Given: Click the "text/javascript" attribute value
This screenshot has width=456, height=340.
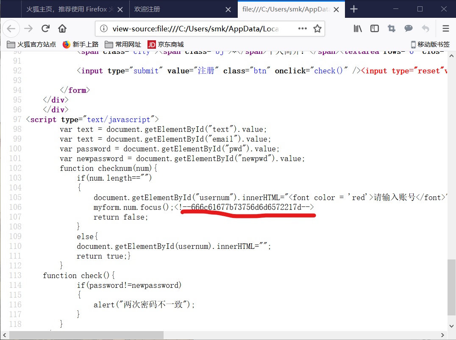Looking at the screenshot, I should click(x=119, y=120).
